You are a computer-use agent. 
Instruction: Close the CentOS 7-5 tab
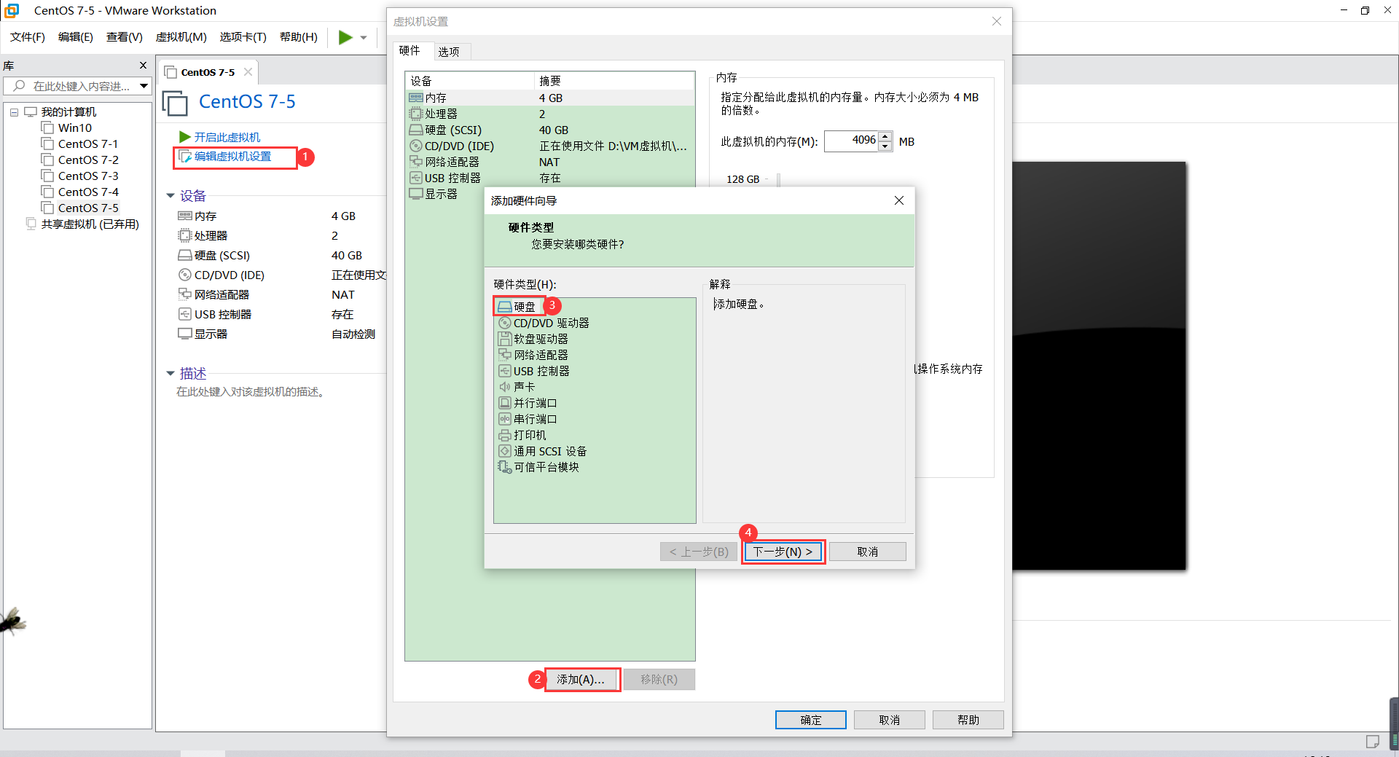[x=248, y=72]
